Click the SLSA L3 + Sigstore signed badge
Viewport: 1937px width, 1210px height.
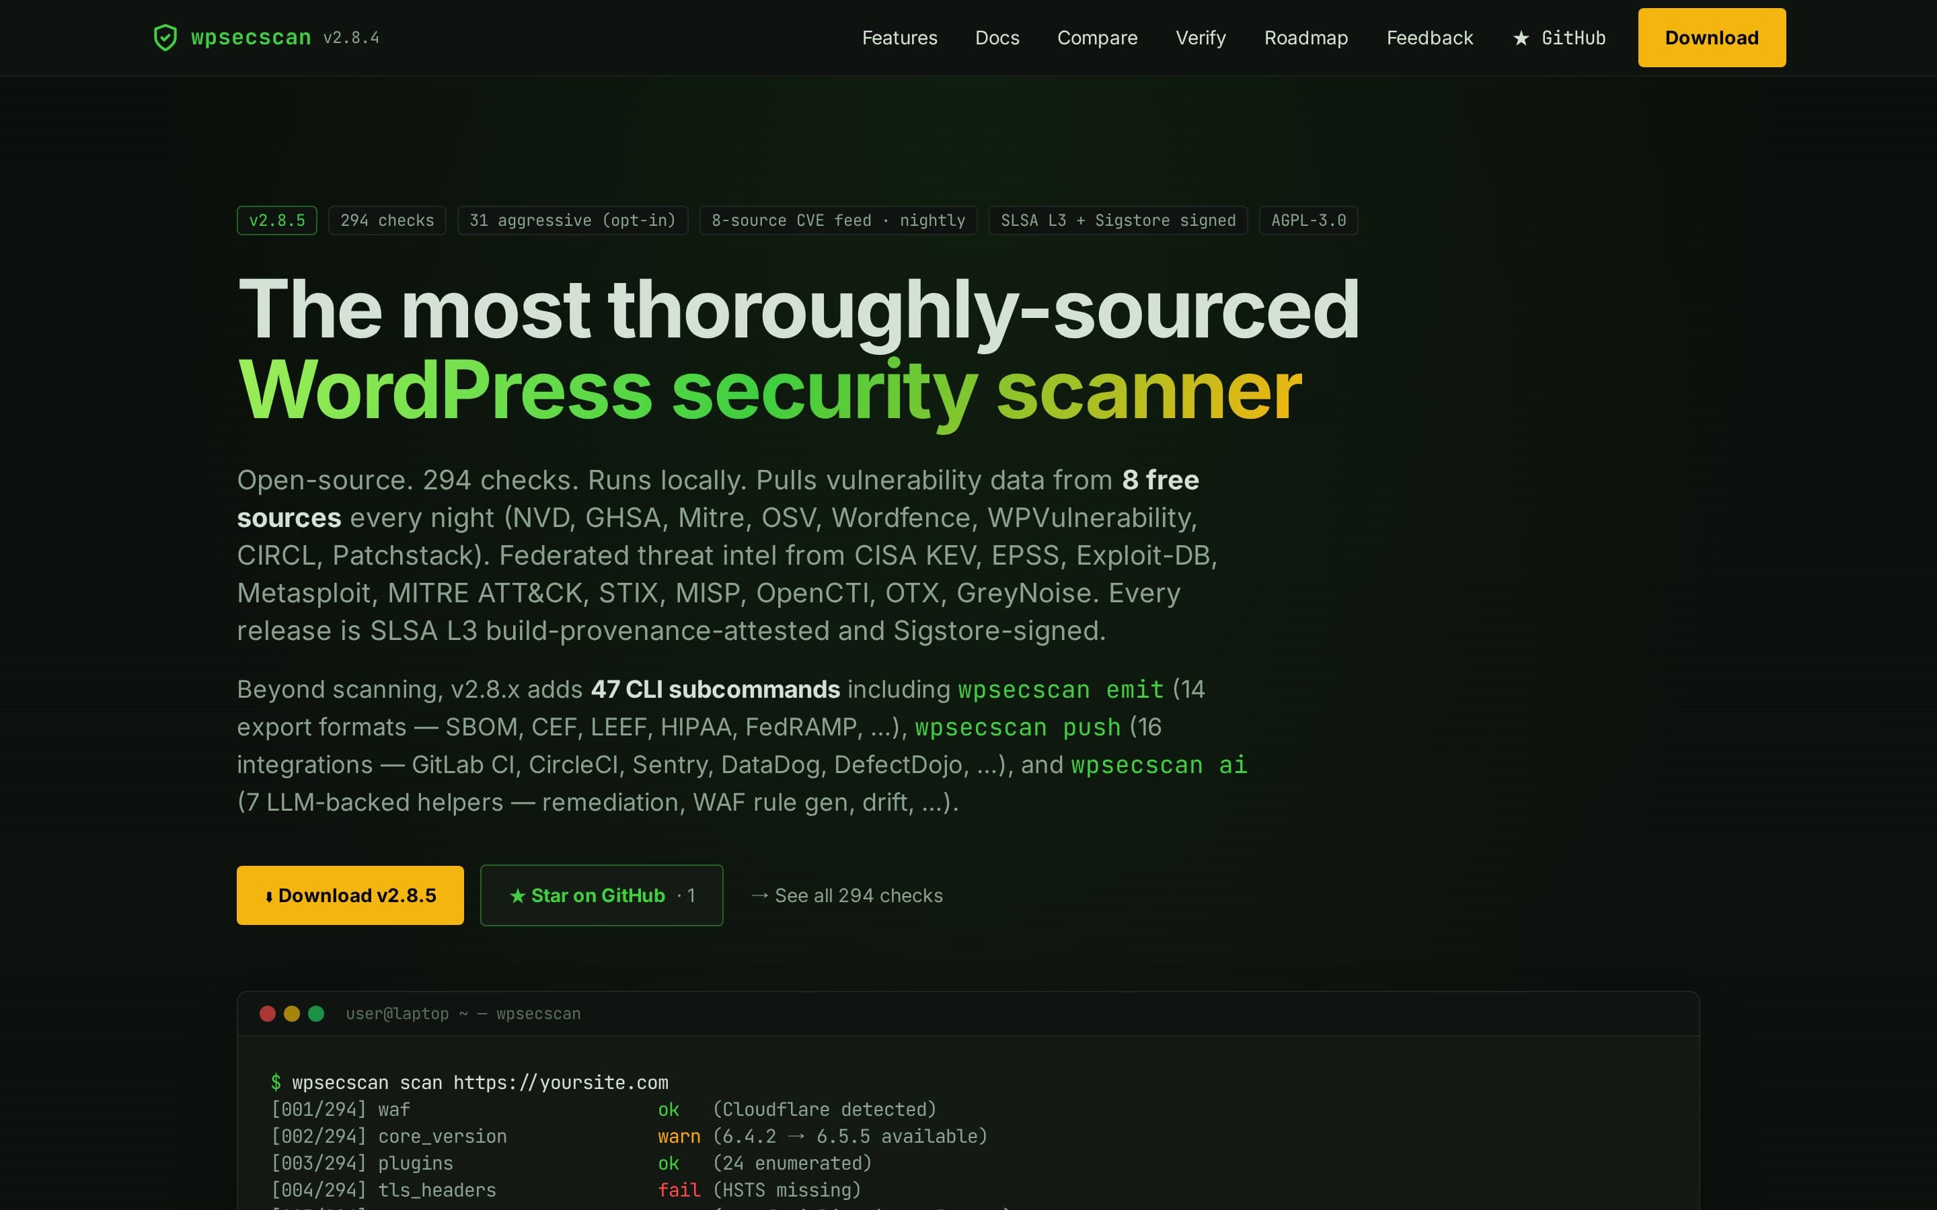(x=1118, y=220)
